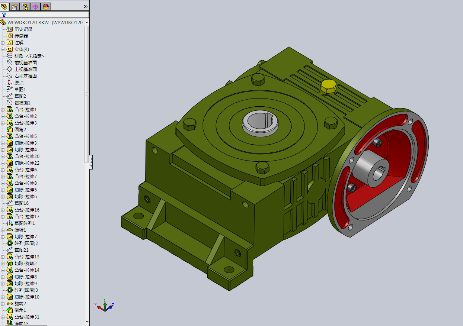Image resolution: width=463 pixels, height=326 pixels.
Task: Click the 旋转2 revolve icon
Action: [x=10, y=303]
